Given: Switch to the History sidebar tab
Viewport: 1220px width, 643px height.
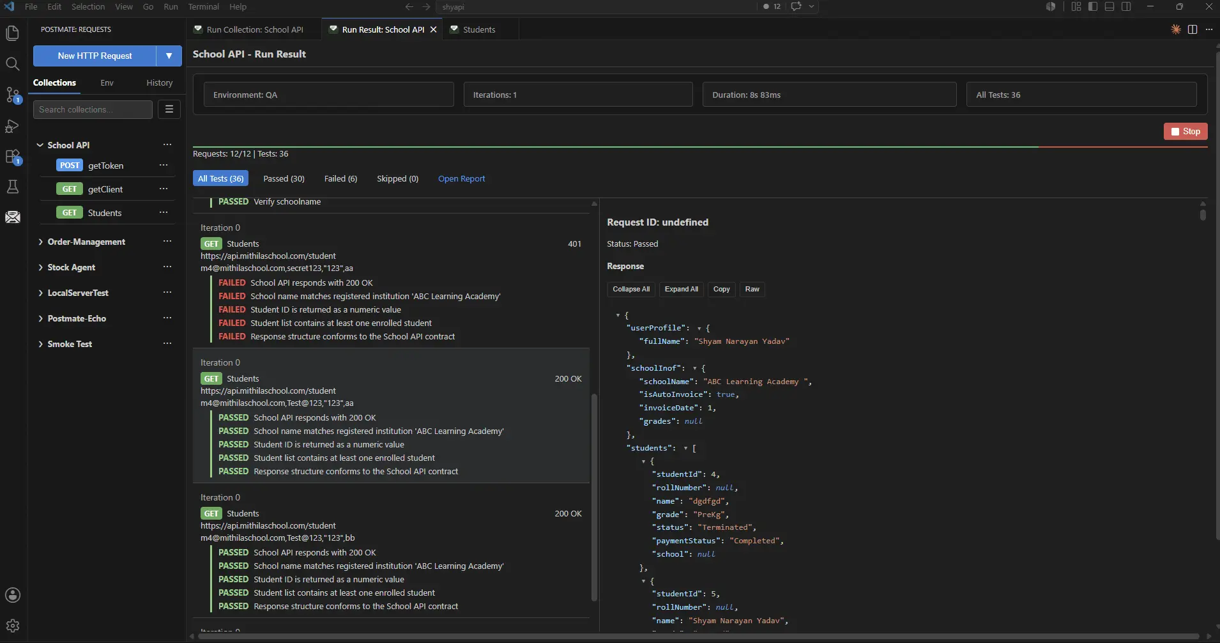Looking at the screenshot, I should pos(159,82).
